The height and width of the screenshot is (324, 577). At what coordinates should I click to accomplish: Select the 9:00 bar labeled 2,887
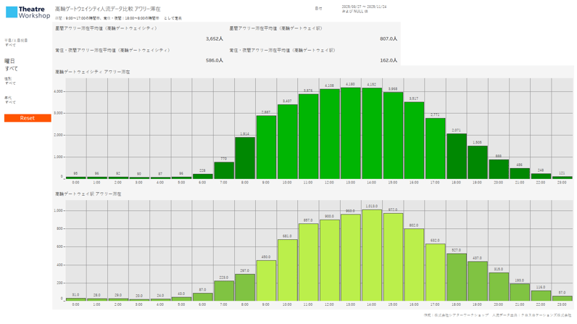click(265, 147)
